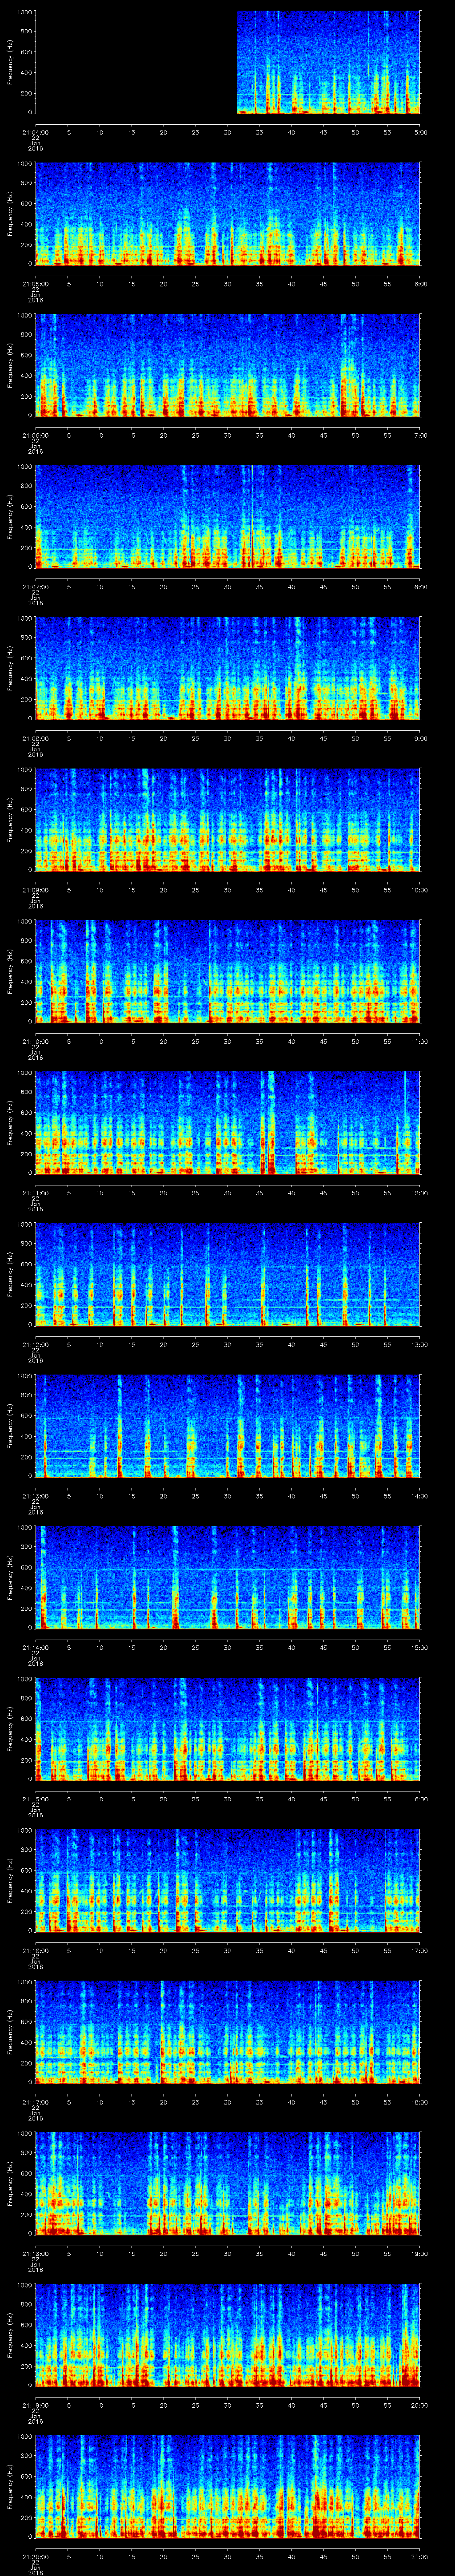Screen dimensions: 455x2576
Task: Click the 19:00 end-of-axis label
Action: (420, 2255)
